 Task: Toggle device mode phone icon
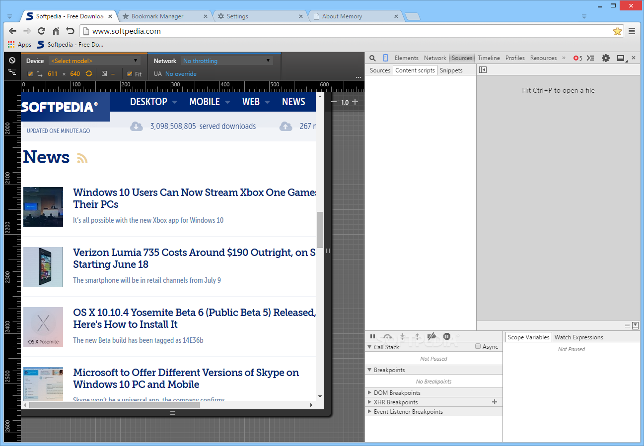point(385,58)
